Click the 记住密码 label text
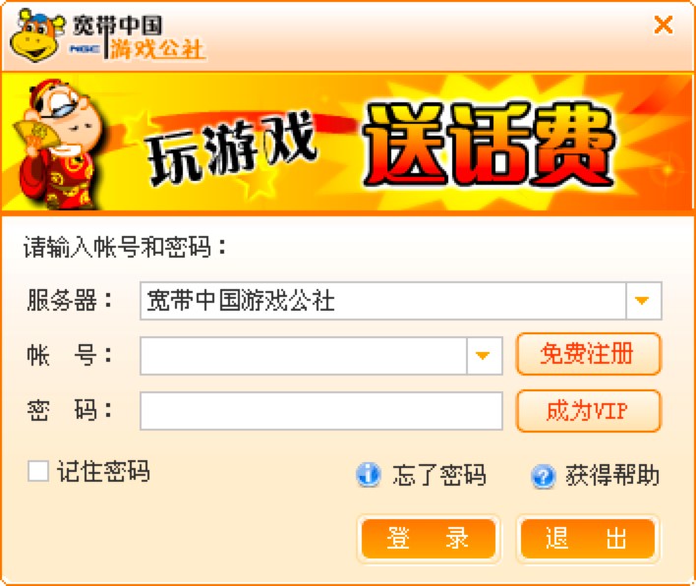The image size is (696, 586). (x=103, y=471)
